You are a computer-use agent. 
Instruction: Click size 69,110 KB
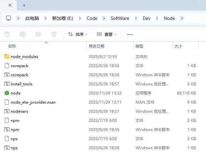pos(187,93)
